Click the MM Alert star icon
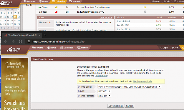Viewport: 184px width, 110px height. click(50, 22)
